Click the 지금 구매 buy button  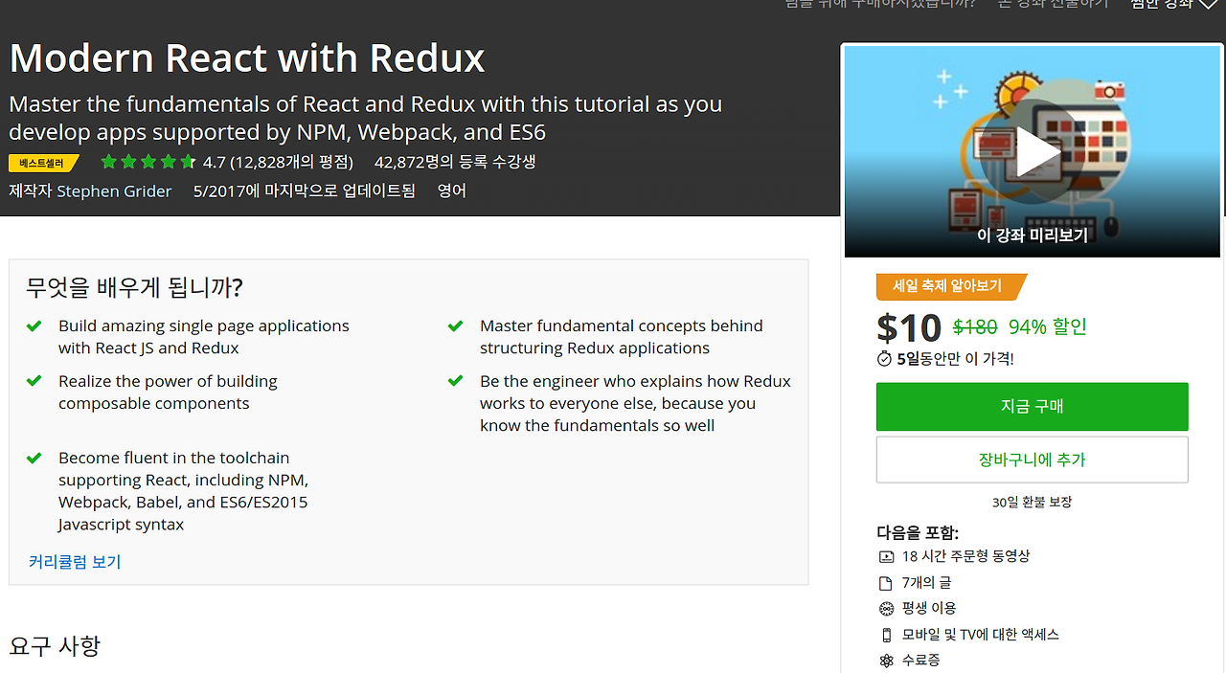tap(1032, 407)
